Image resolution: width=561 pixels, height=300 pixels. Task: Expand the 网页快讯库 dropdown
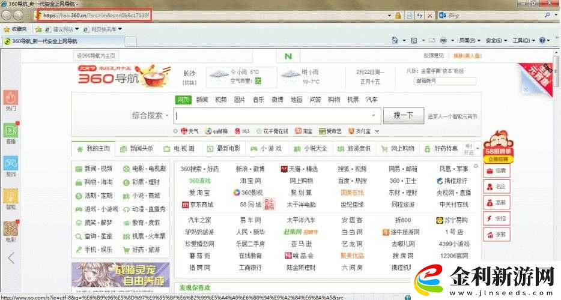pos(120,29)
